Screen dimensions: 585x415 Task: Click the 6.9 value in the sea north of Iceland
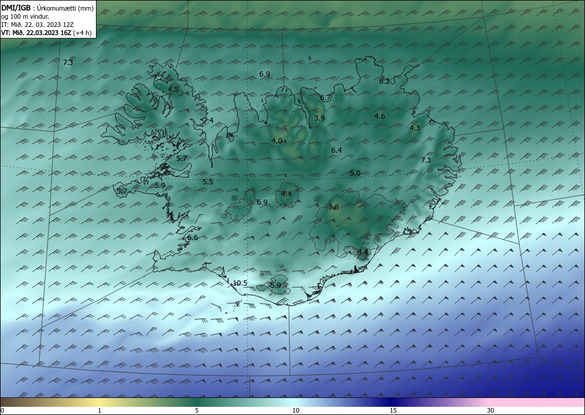264,74
